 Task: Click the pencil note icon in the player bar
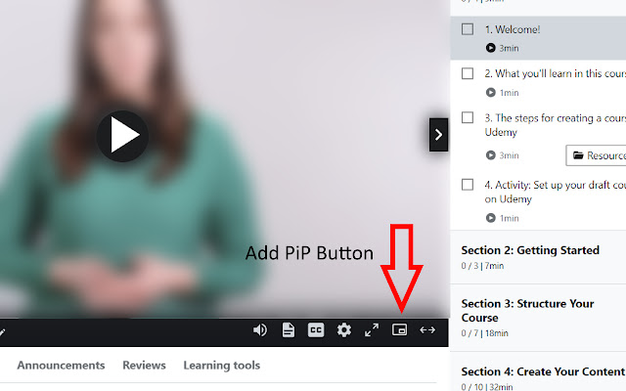point(2,332)
